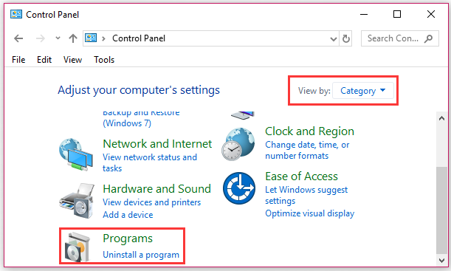451x271 pixels.
Task: Open the Tools menu
Action: pyautogui.click(x=104, y=60)
